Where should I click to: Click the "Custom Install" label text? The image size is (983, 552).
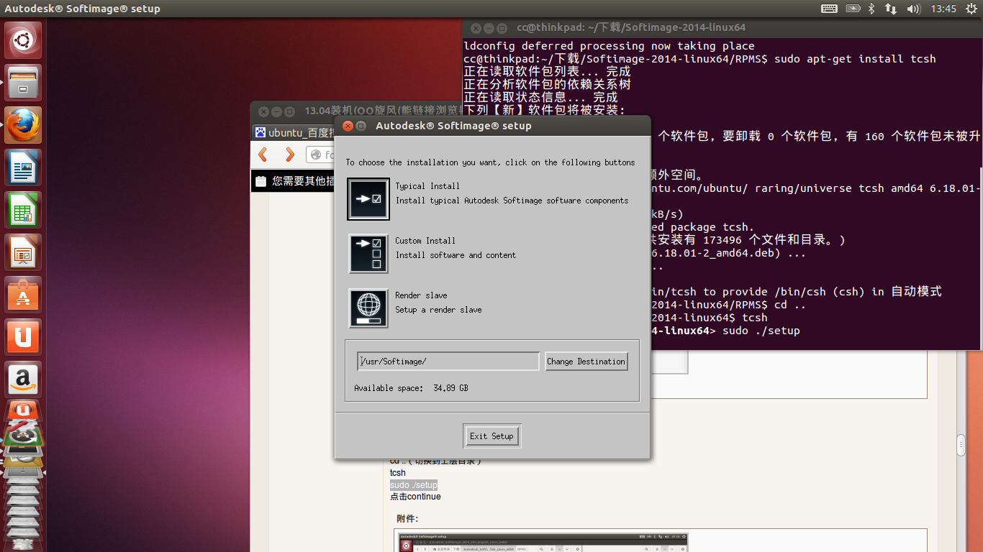pyautogui.click(x=425, y=241)
